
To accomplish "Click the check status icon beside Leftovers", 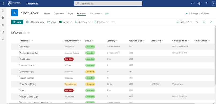I will click(x=28, y=33).
